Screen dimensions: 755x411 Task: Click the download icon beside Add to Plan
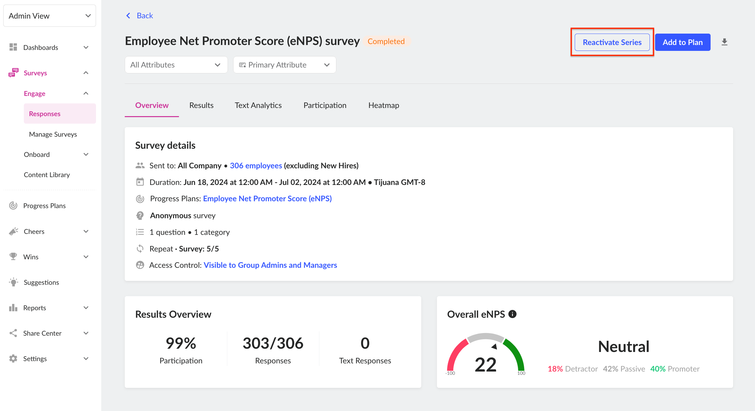pyautogui.click(x=724, y=42)
